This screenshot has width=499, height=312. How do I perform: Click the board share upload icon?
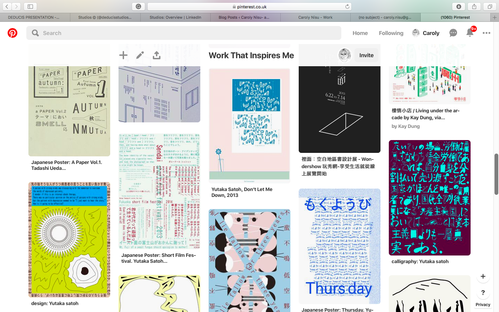[157, 55]
